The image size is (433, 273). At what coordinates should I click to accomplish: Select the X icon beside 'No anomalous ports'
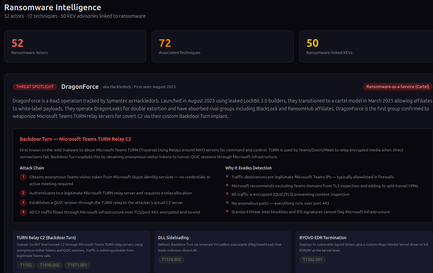coord(227,203)
